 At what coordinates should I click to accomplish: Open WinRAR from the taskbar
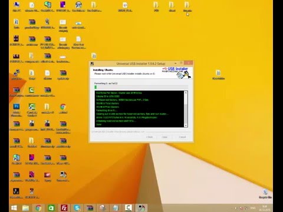pos(90,208)
